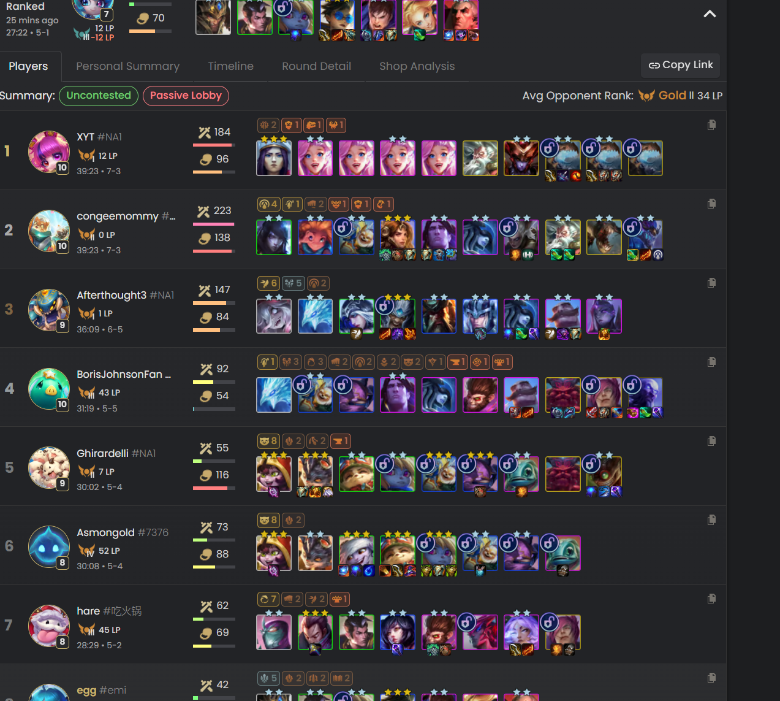
Task: Open the Round Detail tab
Action: [316, 66]
